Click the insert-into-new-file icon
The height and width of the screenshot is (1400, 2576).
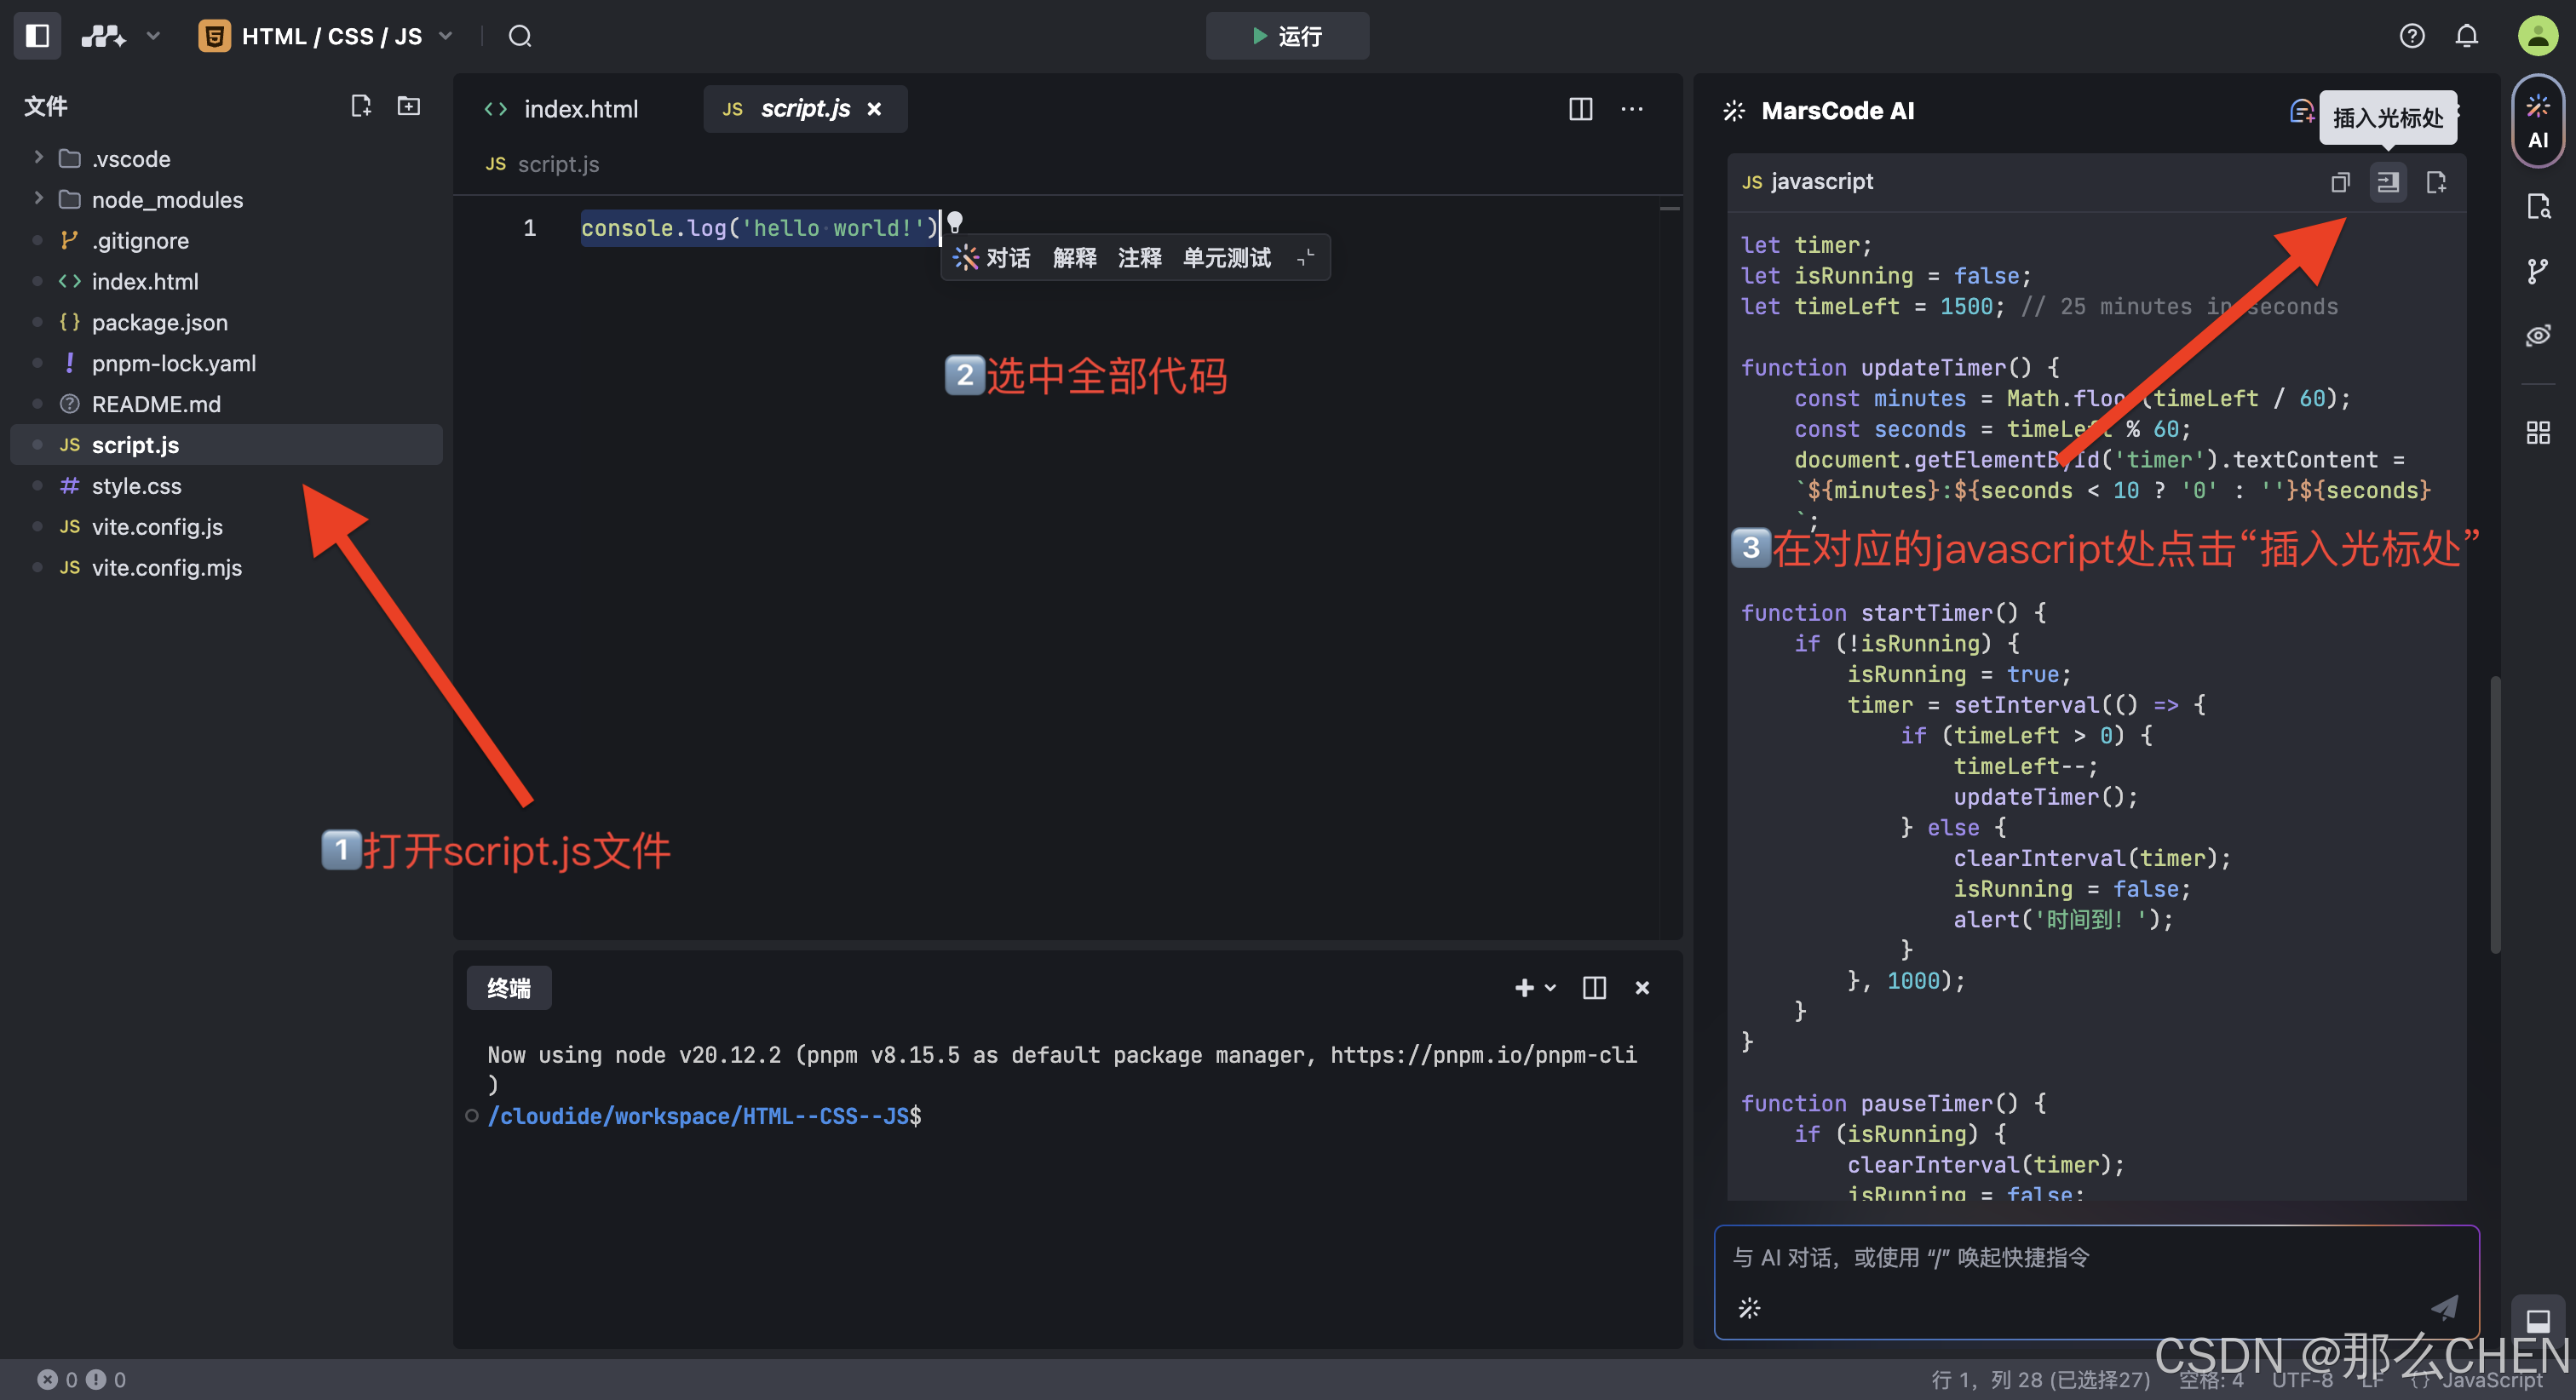coord(2436,182)
